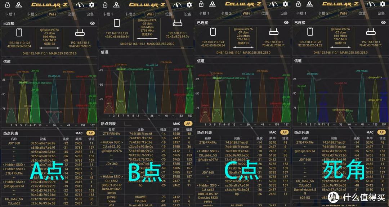The image size is (389, 207).
Task: Tap channel graph area in second screenshot
Action: 147,86
